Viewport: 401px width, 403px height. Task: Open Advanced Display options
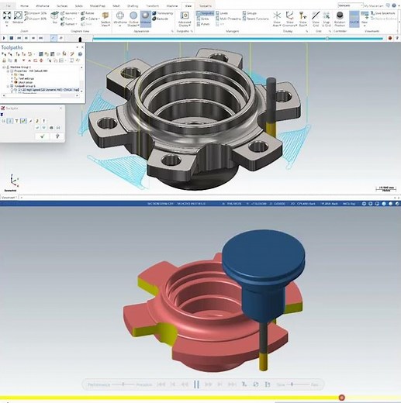pos(185,19)
